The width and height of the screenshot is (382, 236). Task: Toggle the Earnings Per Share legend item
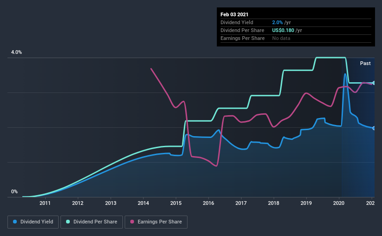156,222
